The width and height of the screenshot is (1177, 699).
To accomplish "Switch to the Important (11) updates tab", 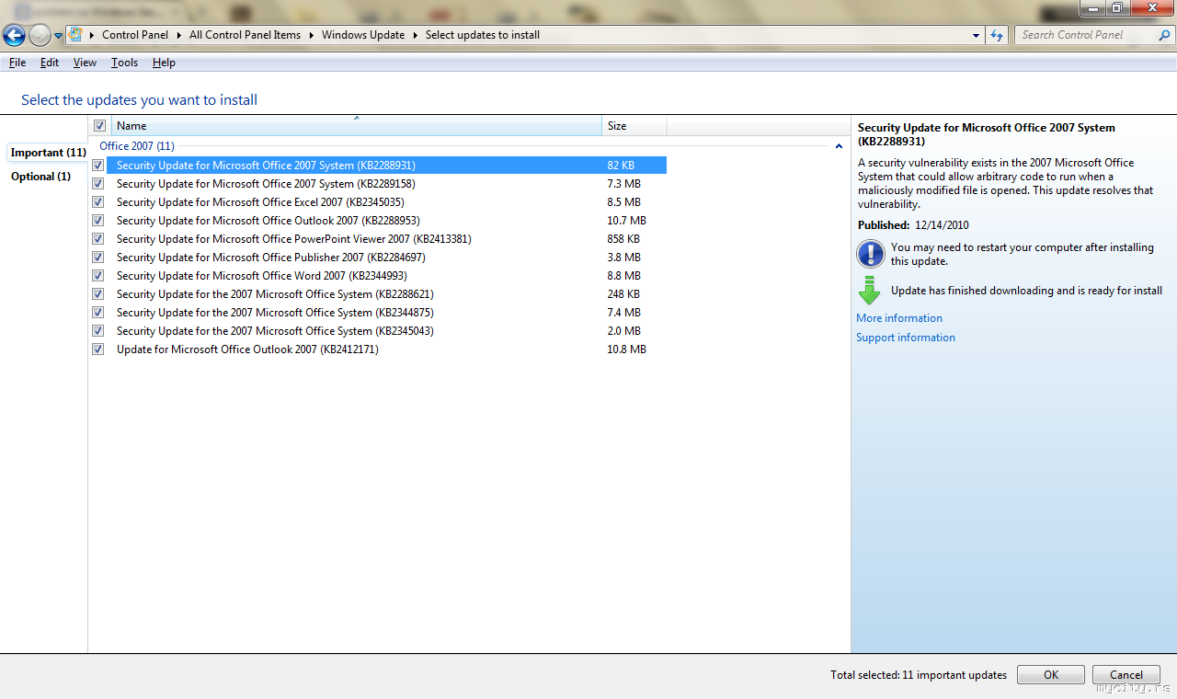I will (x=48, y=153).
